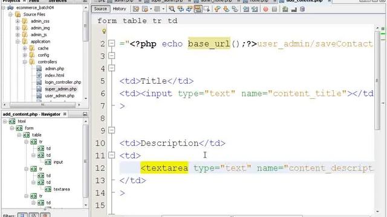Click the highlighted base_url text on line 2
387x217 pixels.
209,43
